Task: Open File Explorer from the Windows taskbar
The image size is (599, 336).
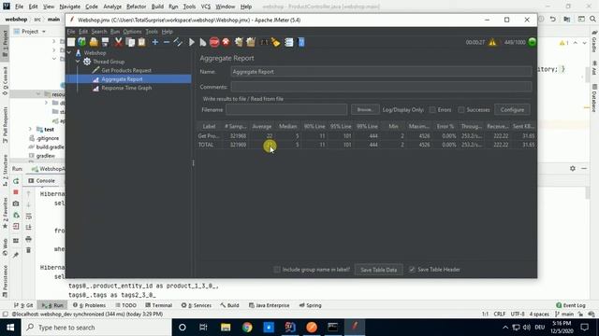Action: coord(226,328)
